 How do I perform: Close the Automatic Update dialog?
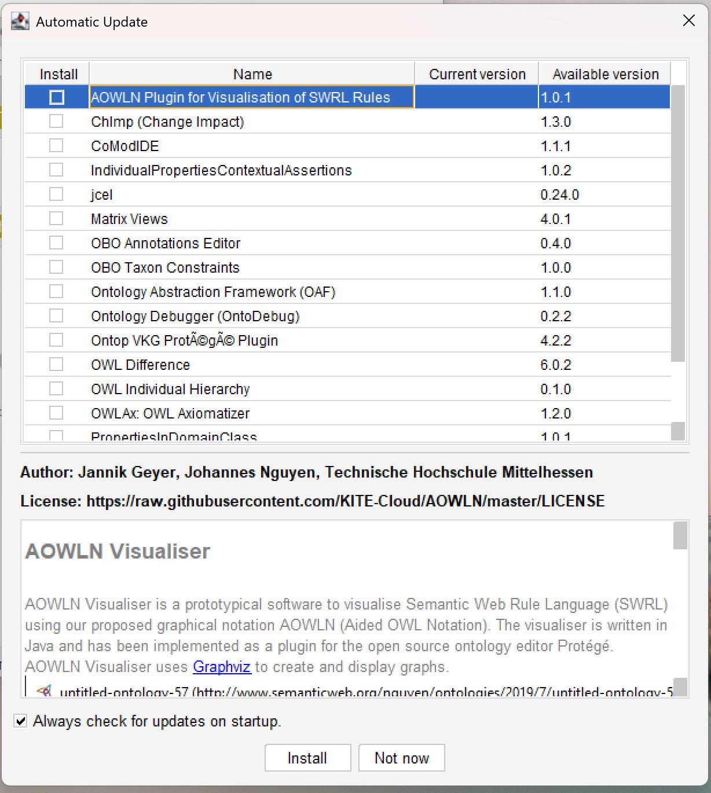(689, 21)
